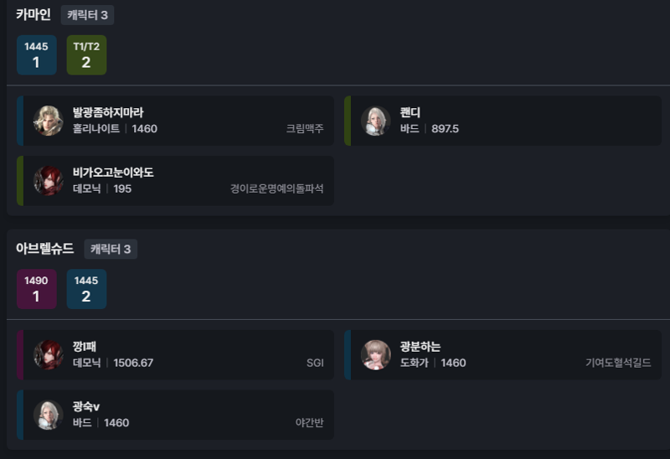Click the 퀜디 bard avatar

(x=376, y=121)
